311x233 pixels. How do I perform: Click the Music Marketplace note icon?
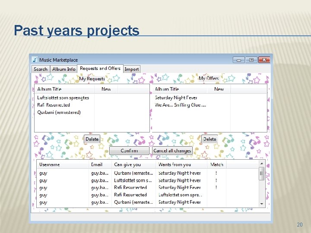click(35, 60)
